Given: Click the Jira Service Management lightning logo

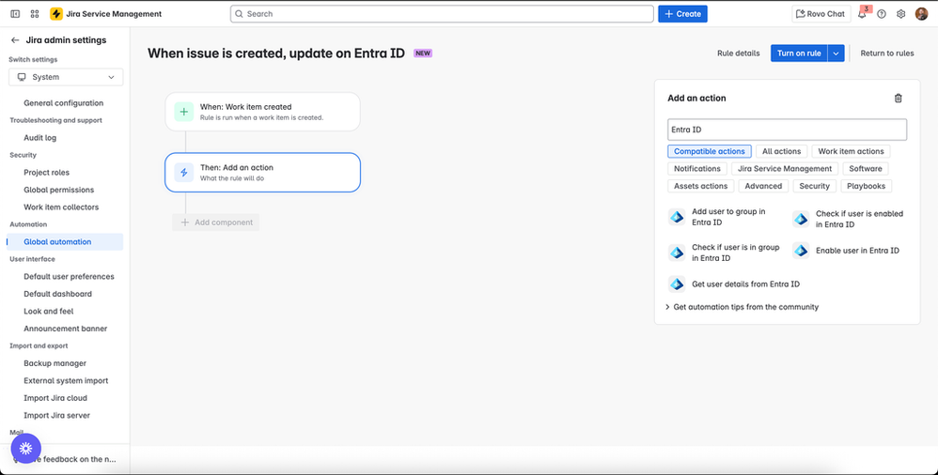Looking at the screenshot, I should pos(56,14).
